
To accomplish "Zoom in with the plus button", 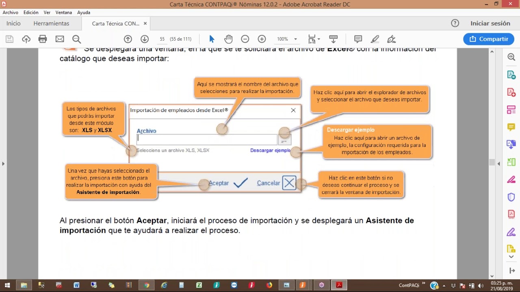I will click(262, 39).
